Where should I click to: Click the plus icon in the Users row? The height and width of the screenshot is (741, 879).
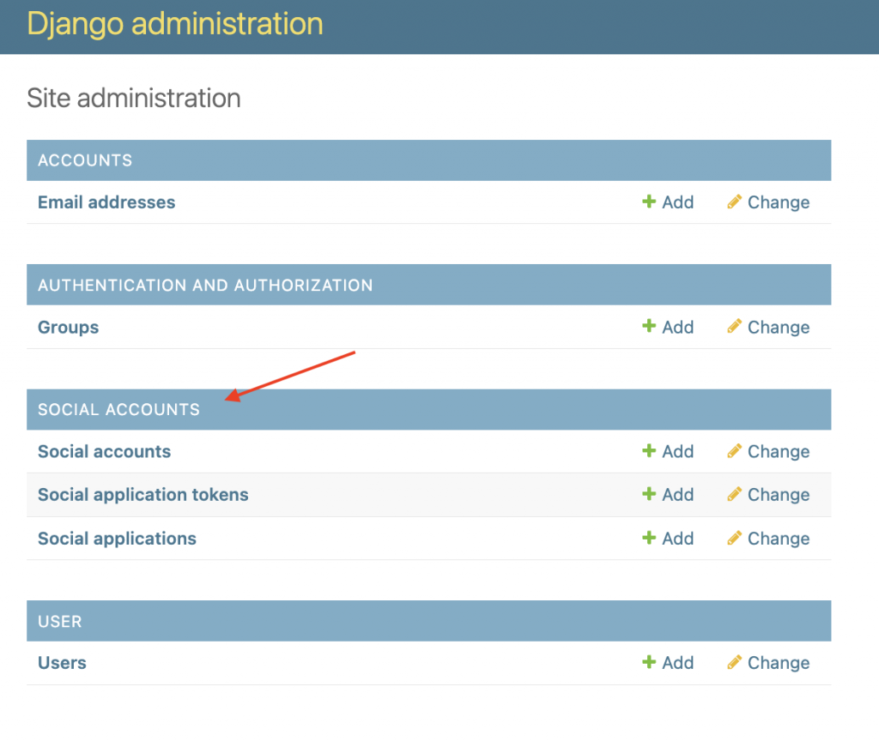[649, 662]
